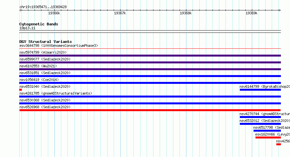Screen dimensions: 290x157
Task: Click the ruler's right arrowhead
Action: point(280,10)
